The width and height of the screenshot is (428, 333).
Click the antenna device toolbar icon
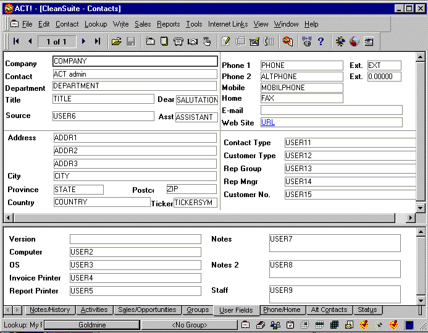coord(307,41)
